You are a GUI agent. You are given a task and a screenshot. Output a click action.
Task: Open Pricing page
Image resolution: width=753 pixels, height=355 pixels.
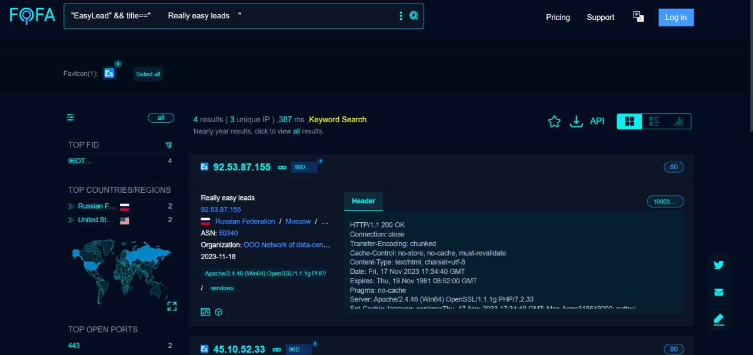[x=558, y=17]
